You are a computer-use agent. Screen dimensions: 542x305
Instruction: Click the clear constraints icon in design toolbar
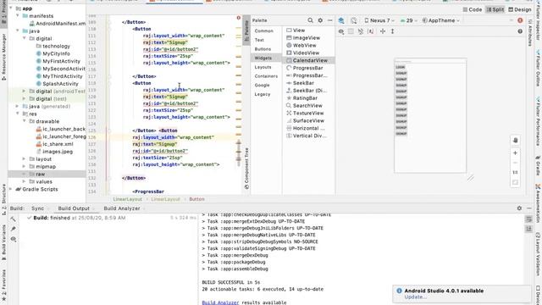tap(361, 31)
